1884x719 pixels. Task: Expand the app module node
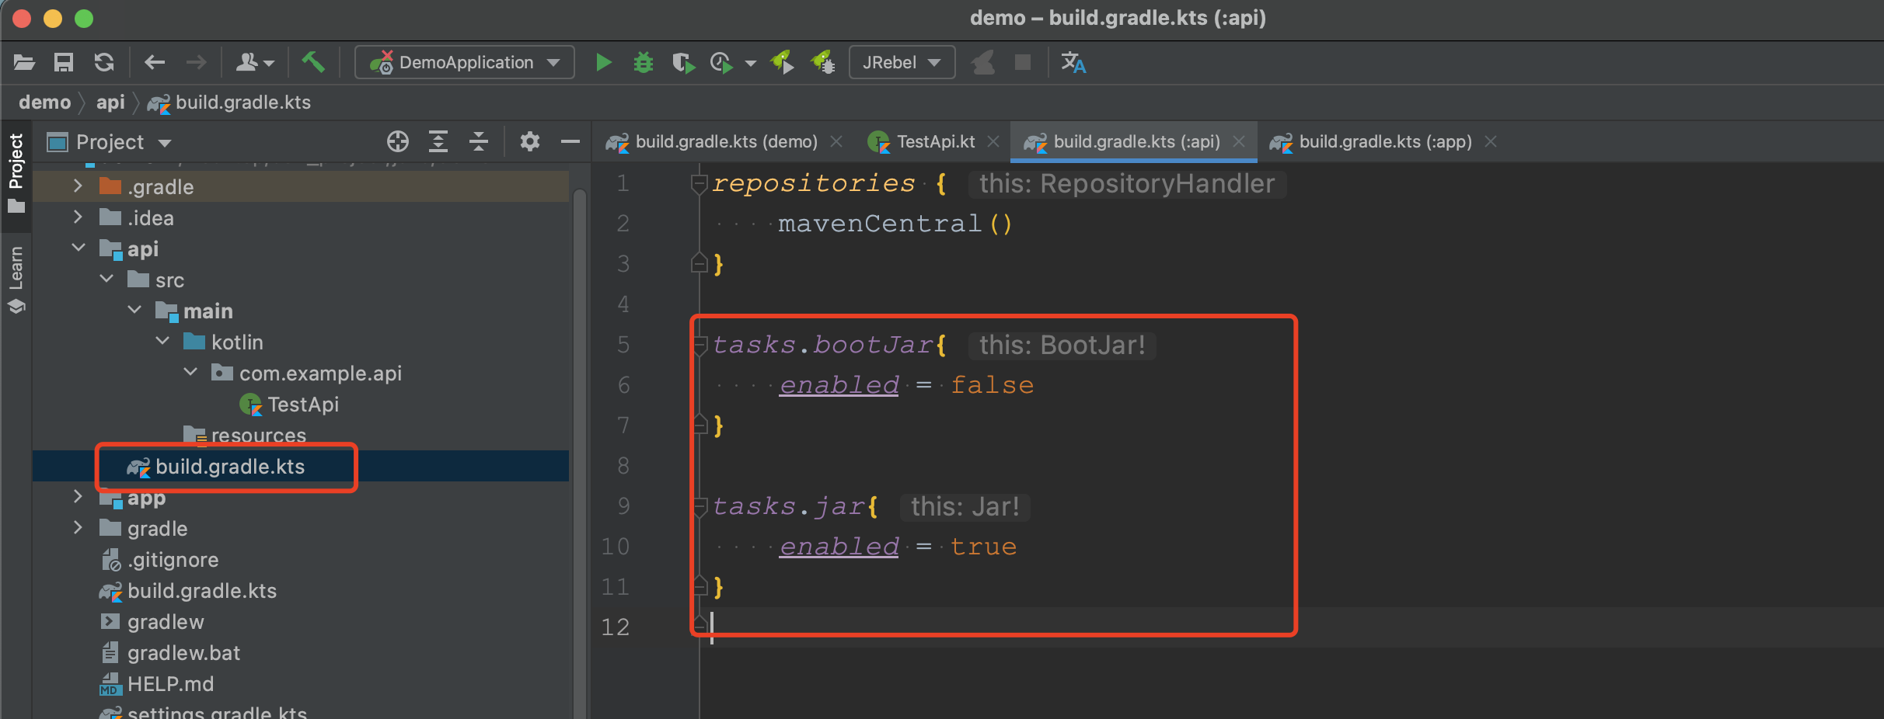coord(78,497)
